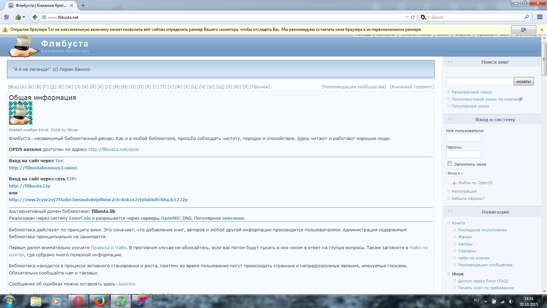Launch Opera from the taskbar

click(78, 301)
